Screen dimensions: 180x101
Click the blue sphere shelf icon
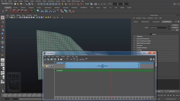pyautogui.click(x=38, y=11)
